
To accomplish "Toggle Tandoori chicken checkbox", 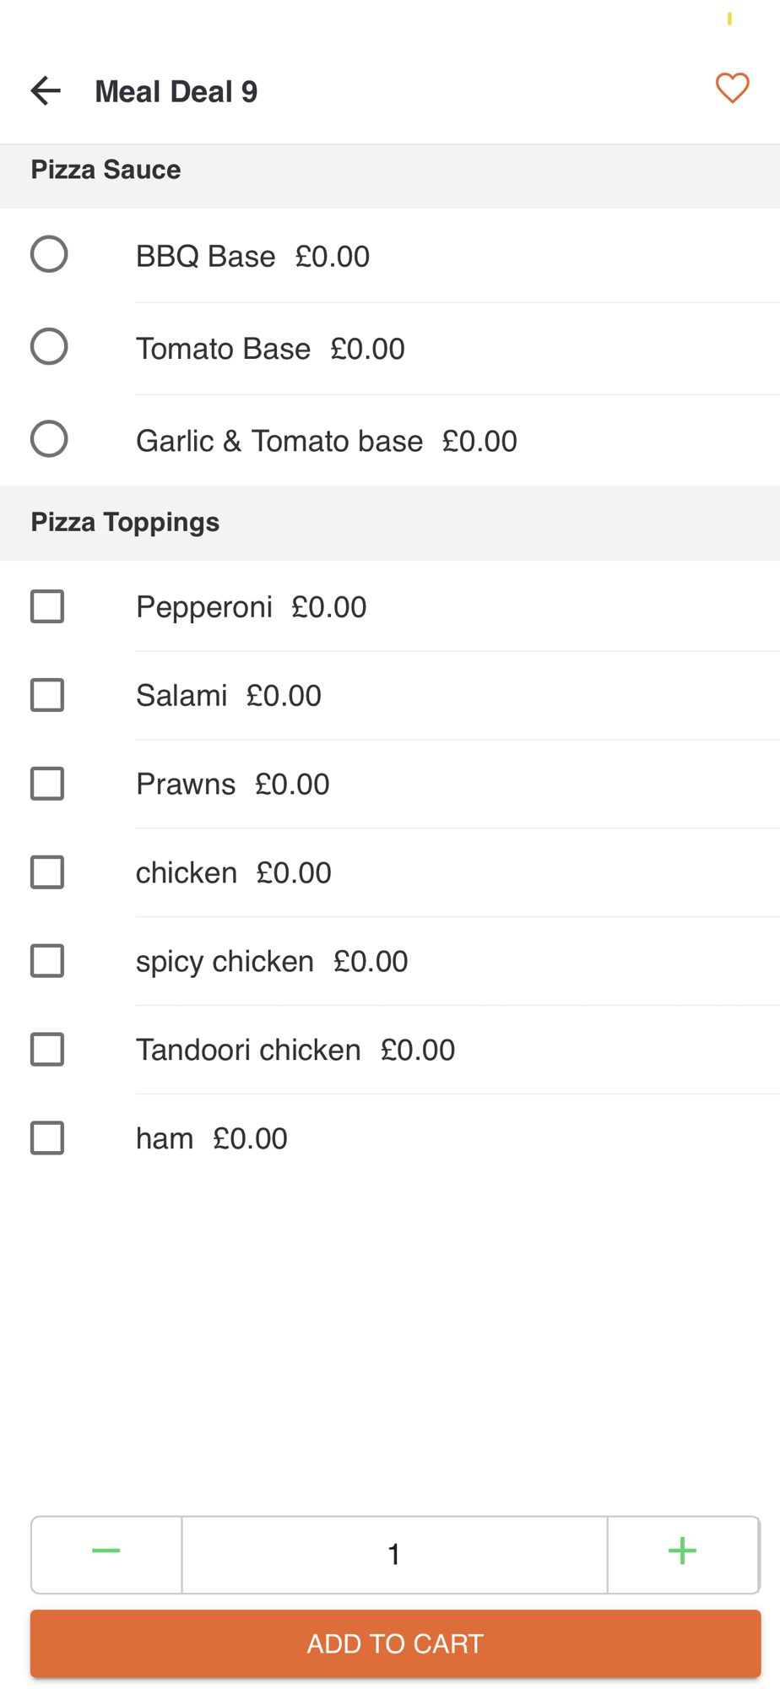I will (47, 1050).
